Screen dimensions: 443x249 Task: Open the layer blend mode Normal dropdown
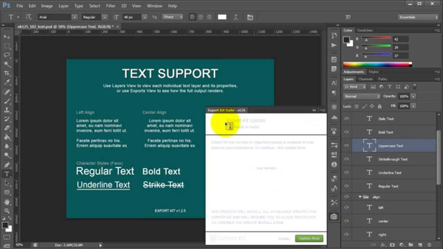(x=362, y=96)
